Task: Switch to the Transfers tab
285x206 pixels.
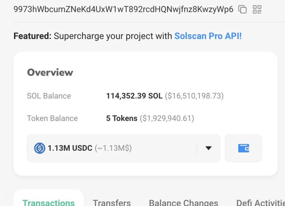Action: coord(112,203)
